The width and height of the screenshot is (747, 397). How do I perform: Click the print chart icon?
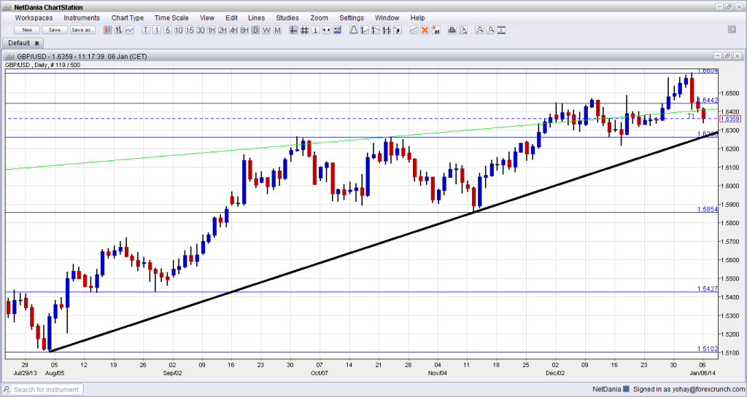pyautogui.click(x=452, y=30)
